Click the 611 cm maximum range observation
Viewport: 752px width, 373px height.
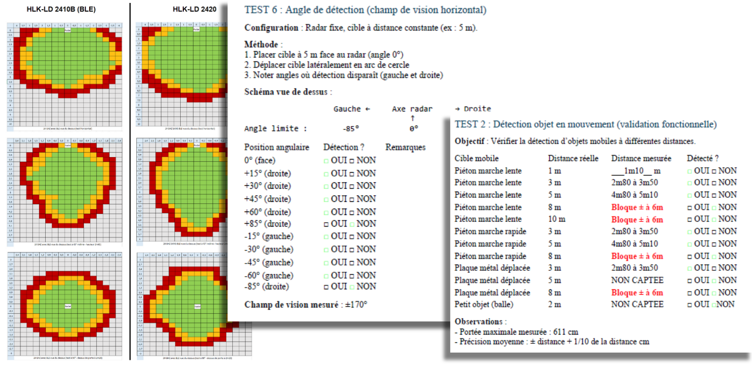pyautogui.click(x=516, y=332)
